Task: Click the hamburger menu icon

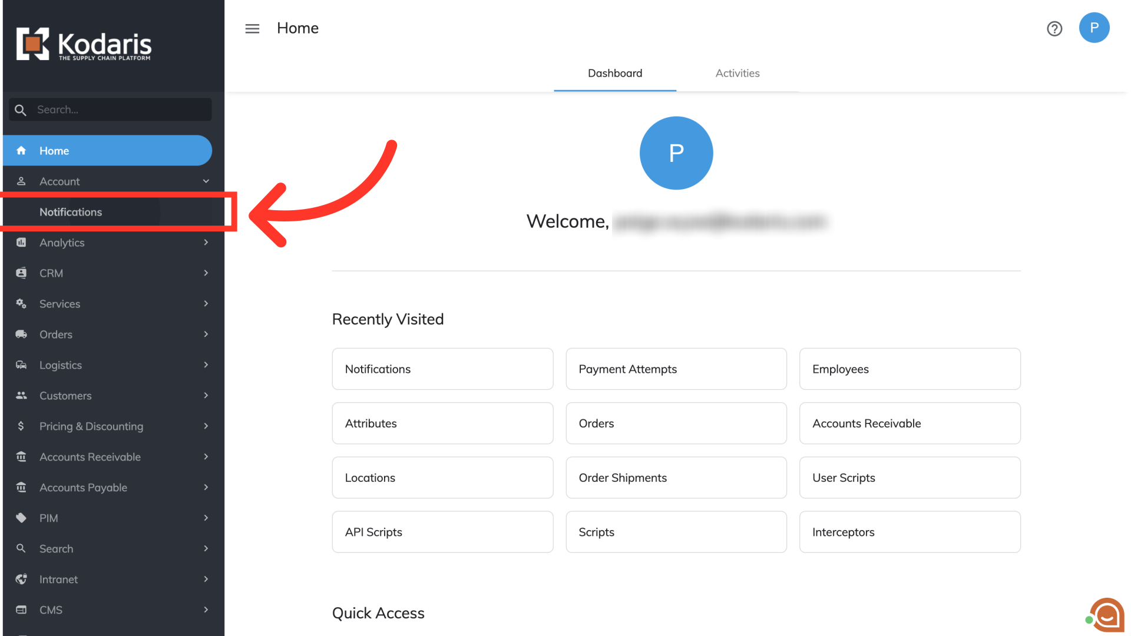Action: coord(252,28)
